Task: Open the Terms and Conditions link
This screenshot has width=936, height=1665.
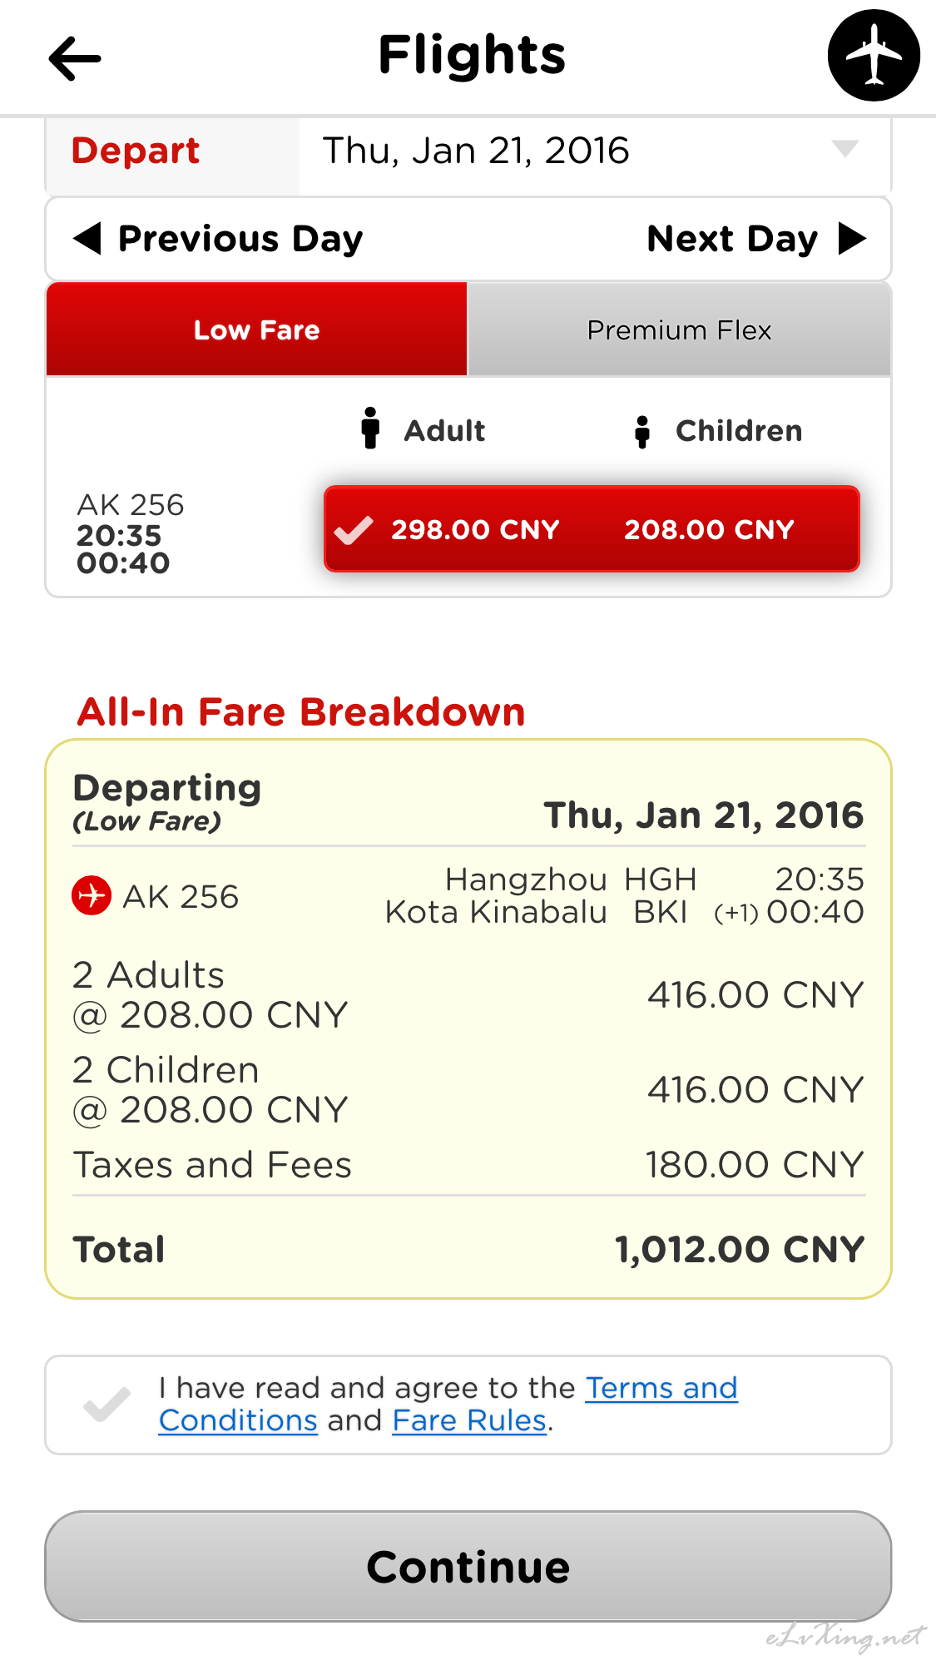Action: [x=448, y=1405]
